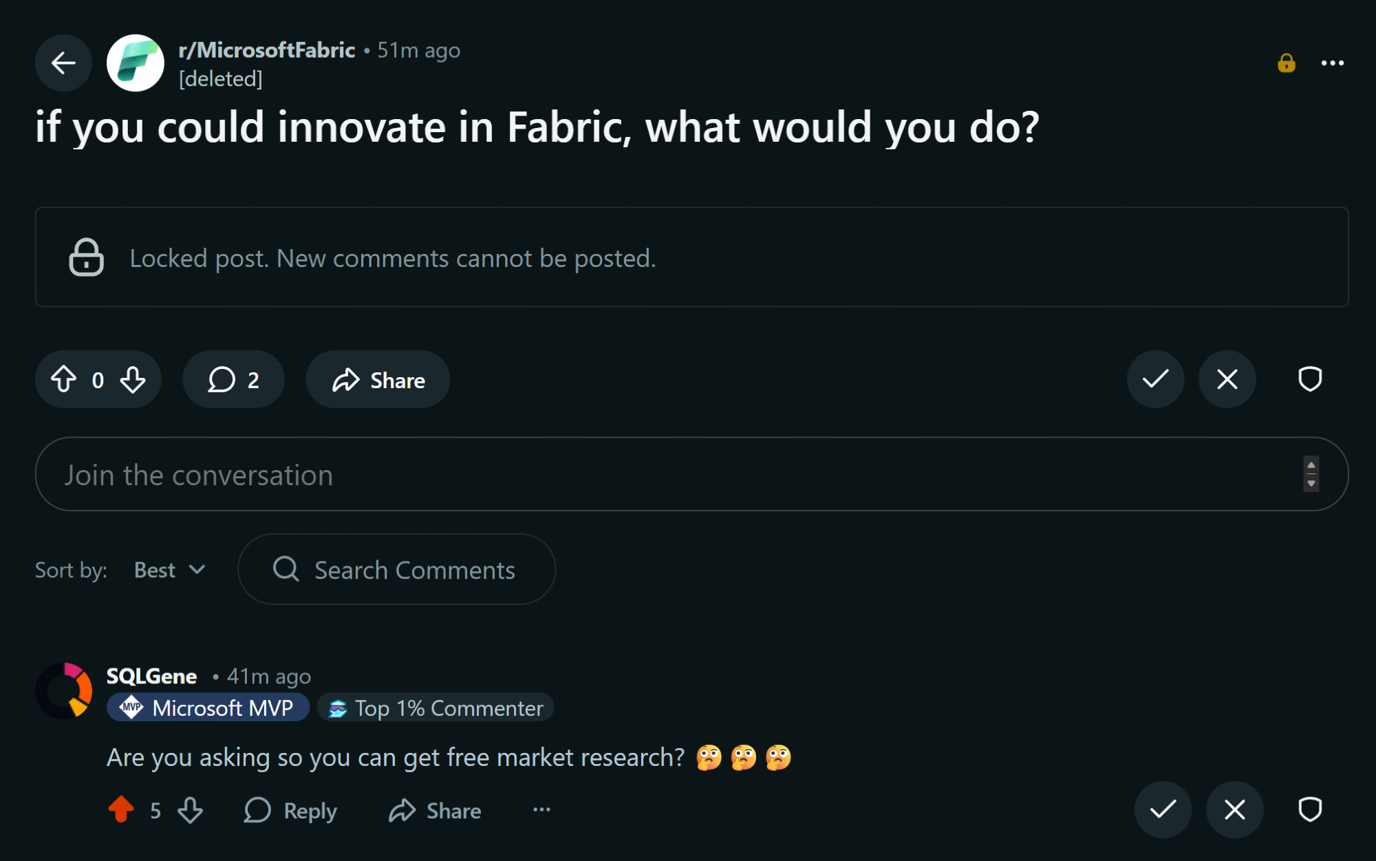Viewport: 1376px width, 861px height.
Task: Upvote the Fabric innovation post
Action: pyautogui.click(x=64, y=379)
